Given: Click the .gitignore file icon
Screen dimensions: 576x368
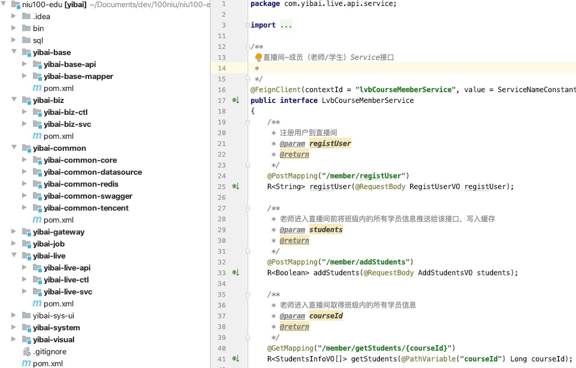Looking at the screenshot, I should pyautogui.click(x=26, y=352).
